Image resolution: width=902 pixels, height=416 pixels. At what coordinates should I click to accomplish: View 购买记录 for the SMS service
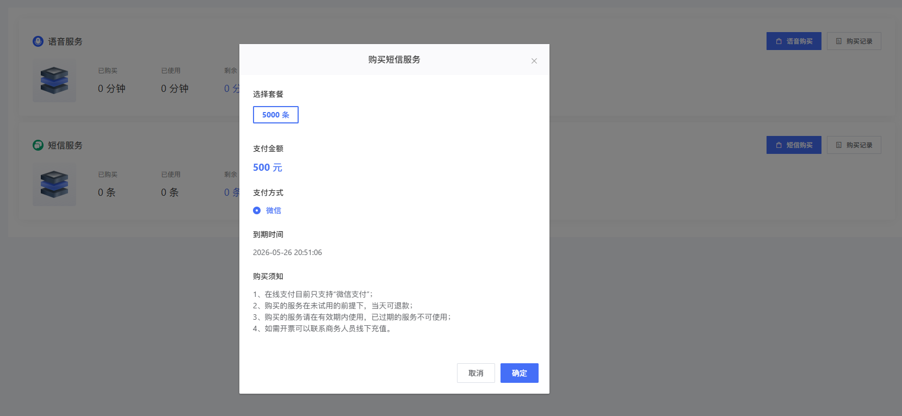point(854,145)
